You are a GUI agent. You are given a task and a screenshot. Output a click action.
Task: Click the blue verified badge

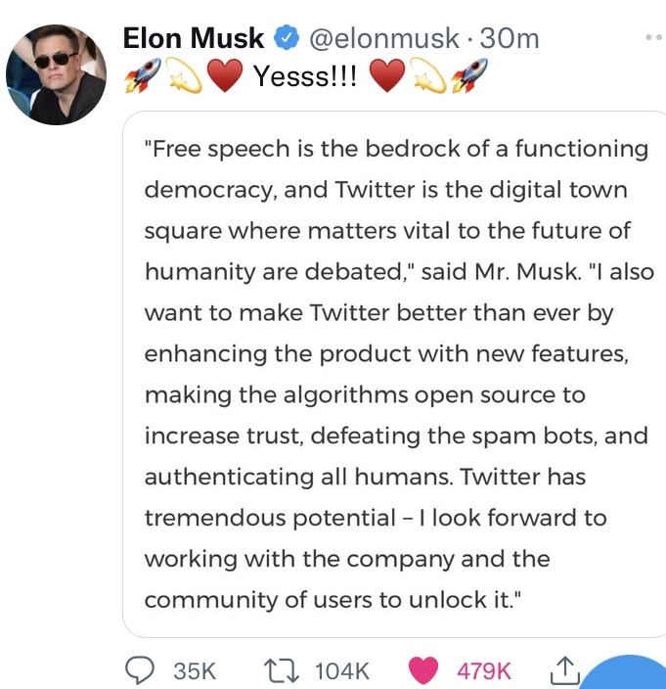tap(286, 39)
